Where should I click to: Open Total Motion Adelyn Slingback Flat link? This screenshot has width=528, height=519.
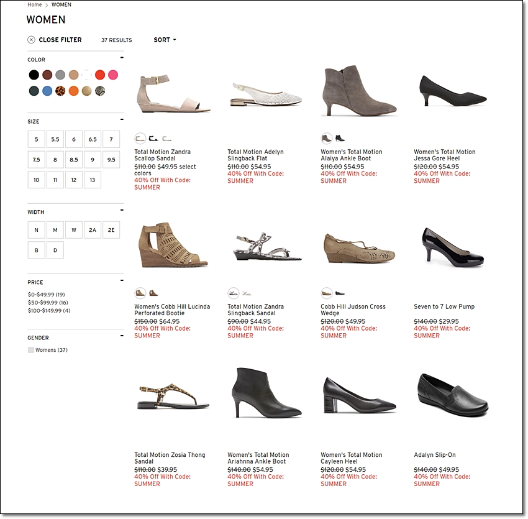(x=255, y=155)
